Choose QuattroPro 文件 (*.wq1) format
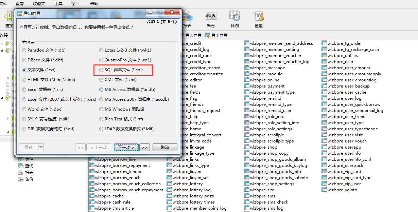This screenshot has height=212, width=418. (125, 60)
